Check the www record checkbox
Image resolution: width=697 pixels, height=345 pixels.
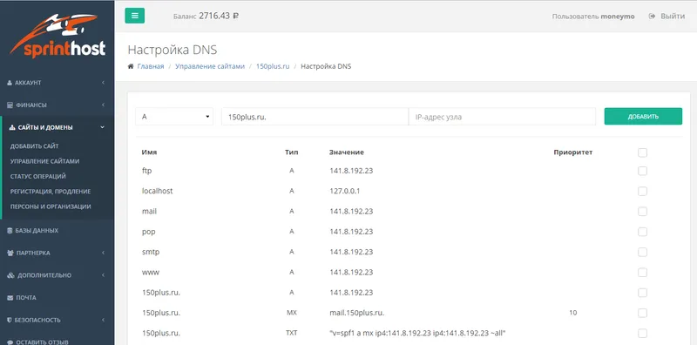[x=642, y=273]
